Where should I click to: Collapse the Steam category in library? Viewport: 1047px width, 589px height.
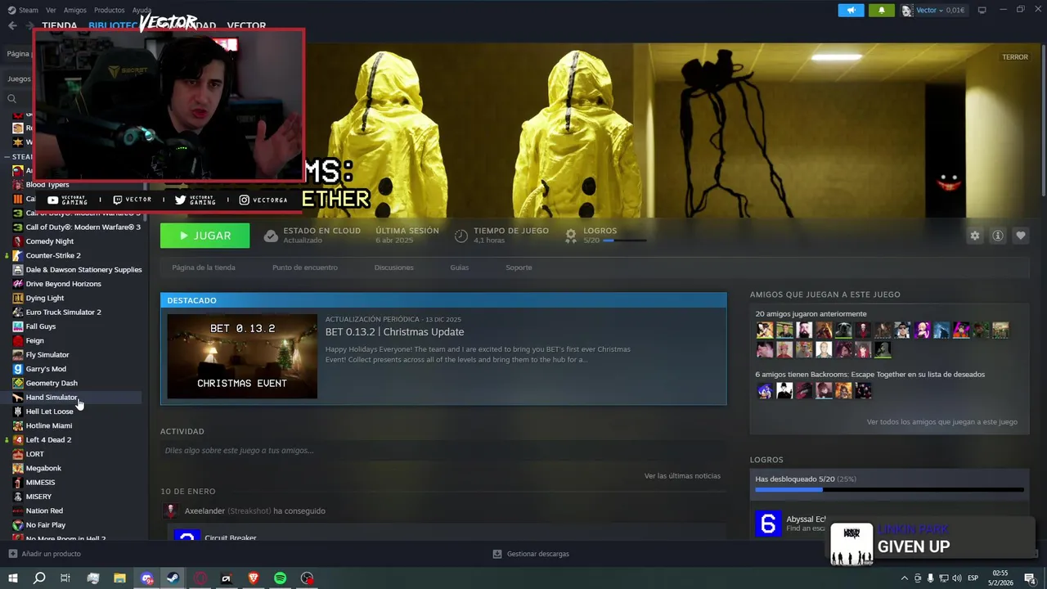[x=7, y=156]
